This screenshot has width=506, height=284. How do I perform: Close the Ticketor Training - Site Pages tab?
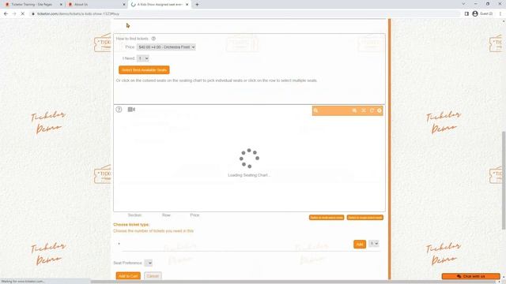coord(61,5)
